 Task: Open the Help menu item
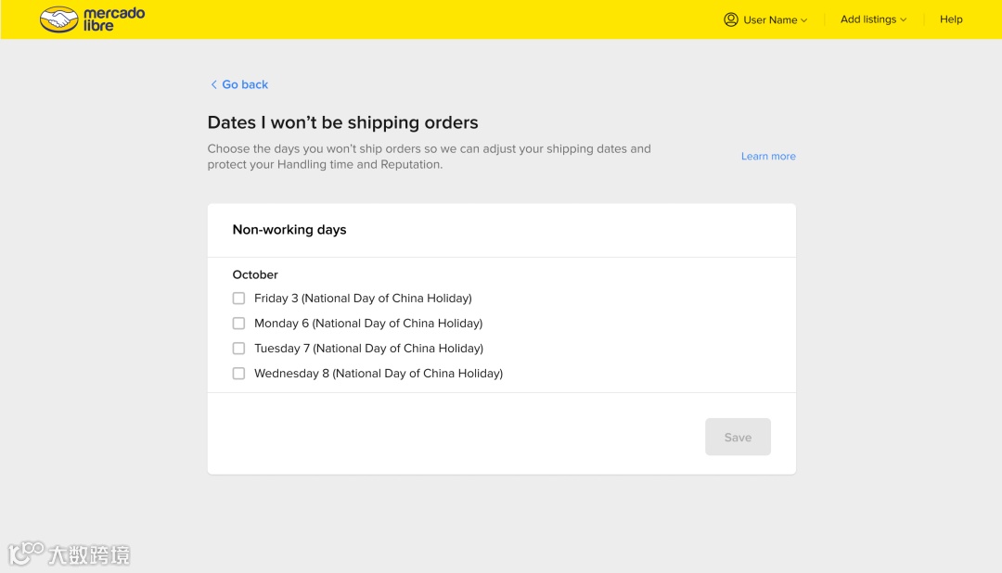point(951,19)
